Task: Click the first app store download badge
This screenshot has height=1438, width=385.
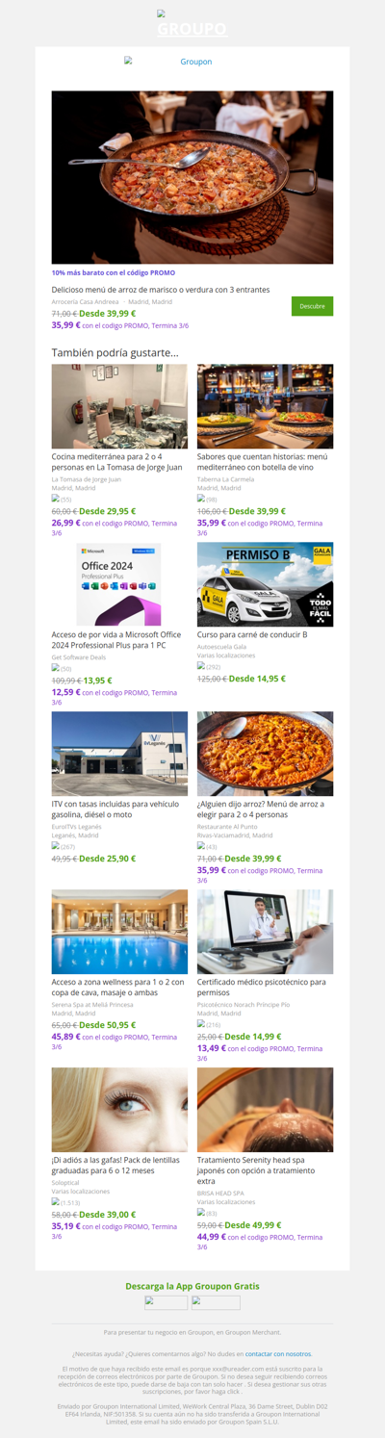Action: [166, 1302]
